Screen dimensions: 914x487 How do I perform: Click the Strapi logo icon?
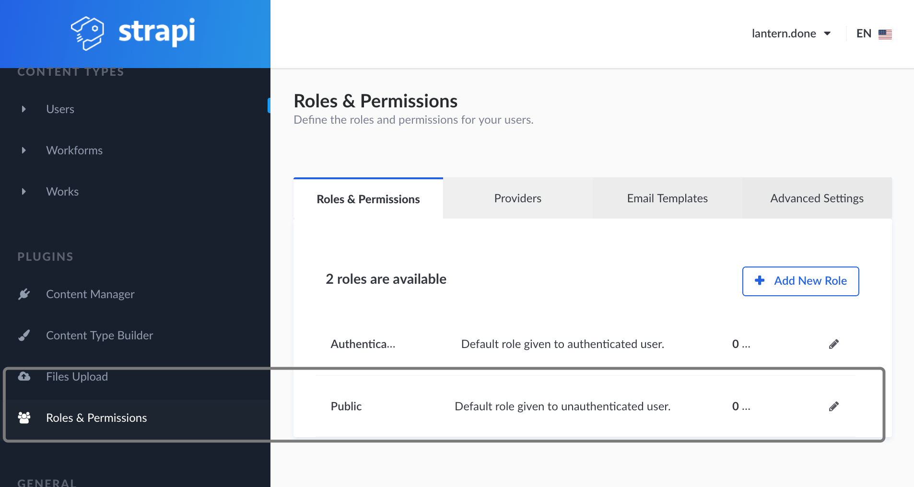87,33
